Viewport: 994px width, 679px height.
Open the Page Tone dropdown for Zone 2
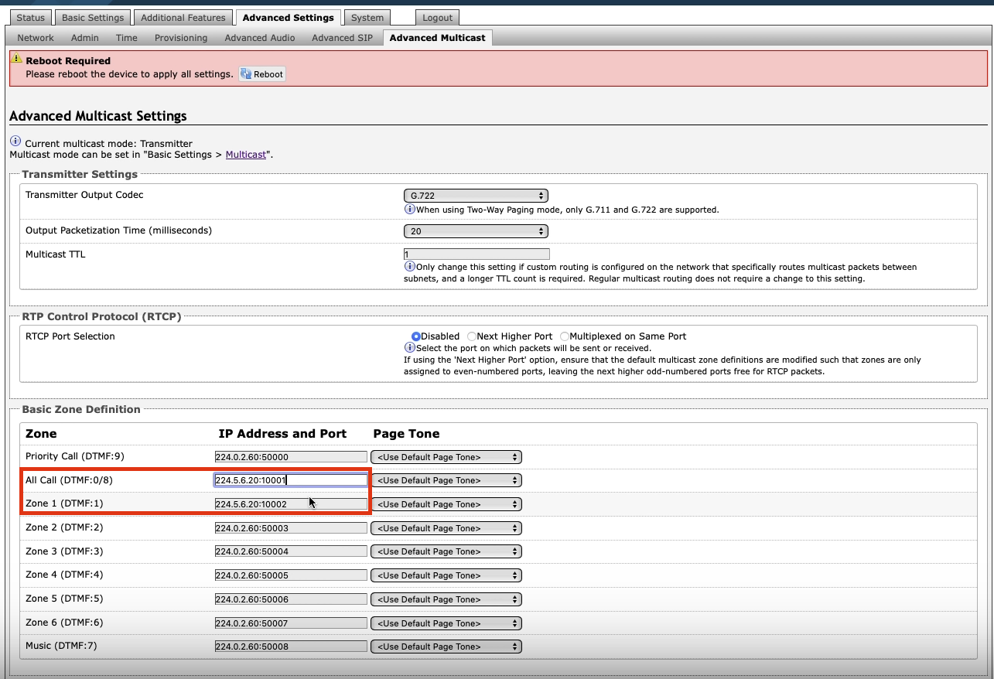(x=446, y=528)
